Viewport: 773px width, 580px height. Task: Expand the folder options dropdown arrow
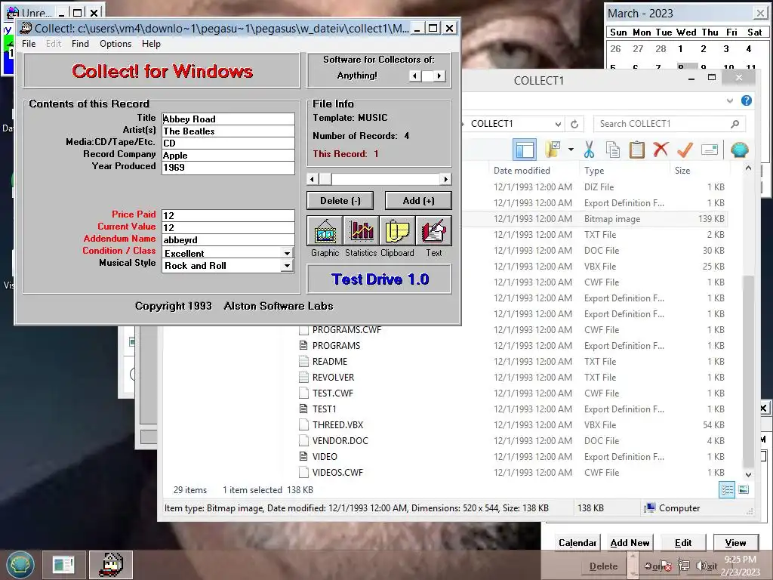(x=571, y=150)
